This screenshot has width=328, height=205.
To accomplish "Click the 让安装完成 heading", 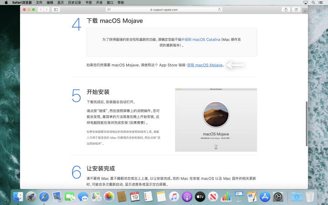I will tap(101, 169).
